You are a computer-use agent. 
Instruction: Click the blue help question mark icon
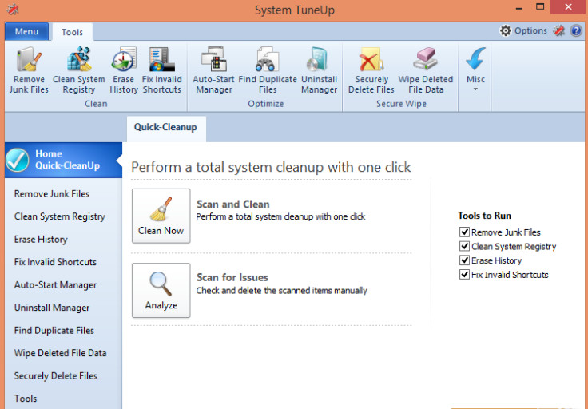[x=576, y=30]
